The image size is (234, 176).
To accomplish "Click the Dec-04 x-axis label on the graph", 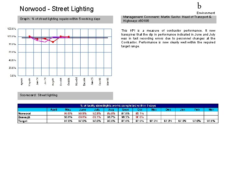I will point(84,82).
